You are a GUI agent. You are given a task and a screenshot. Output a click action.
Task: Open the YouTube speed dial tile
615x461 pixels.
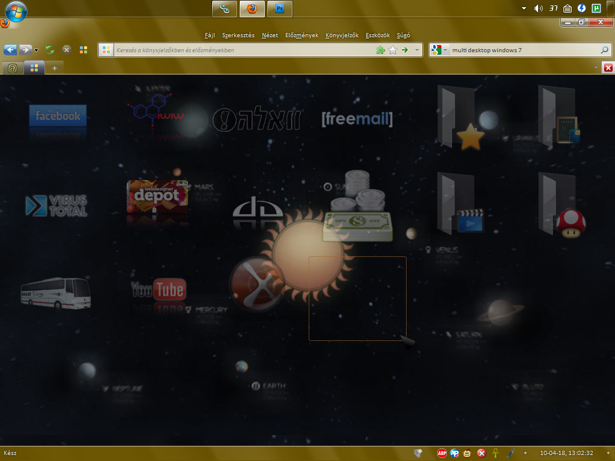pyautogui.click(x=159, y=289)
